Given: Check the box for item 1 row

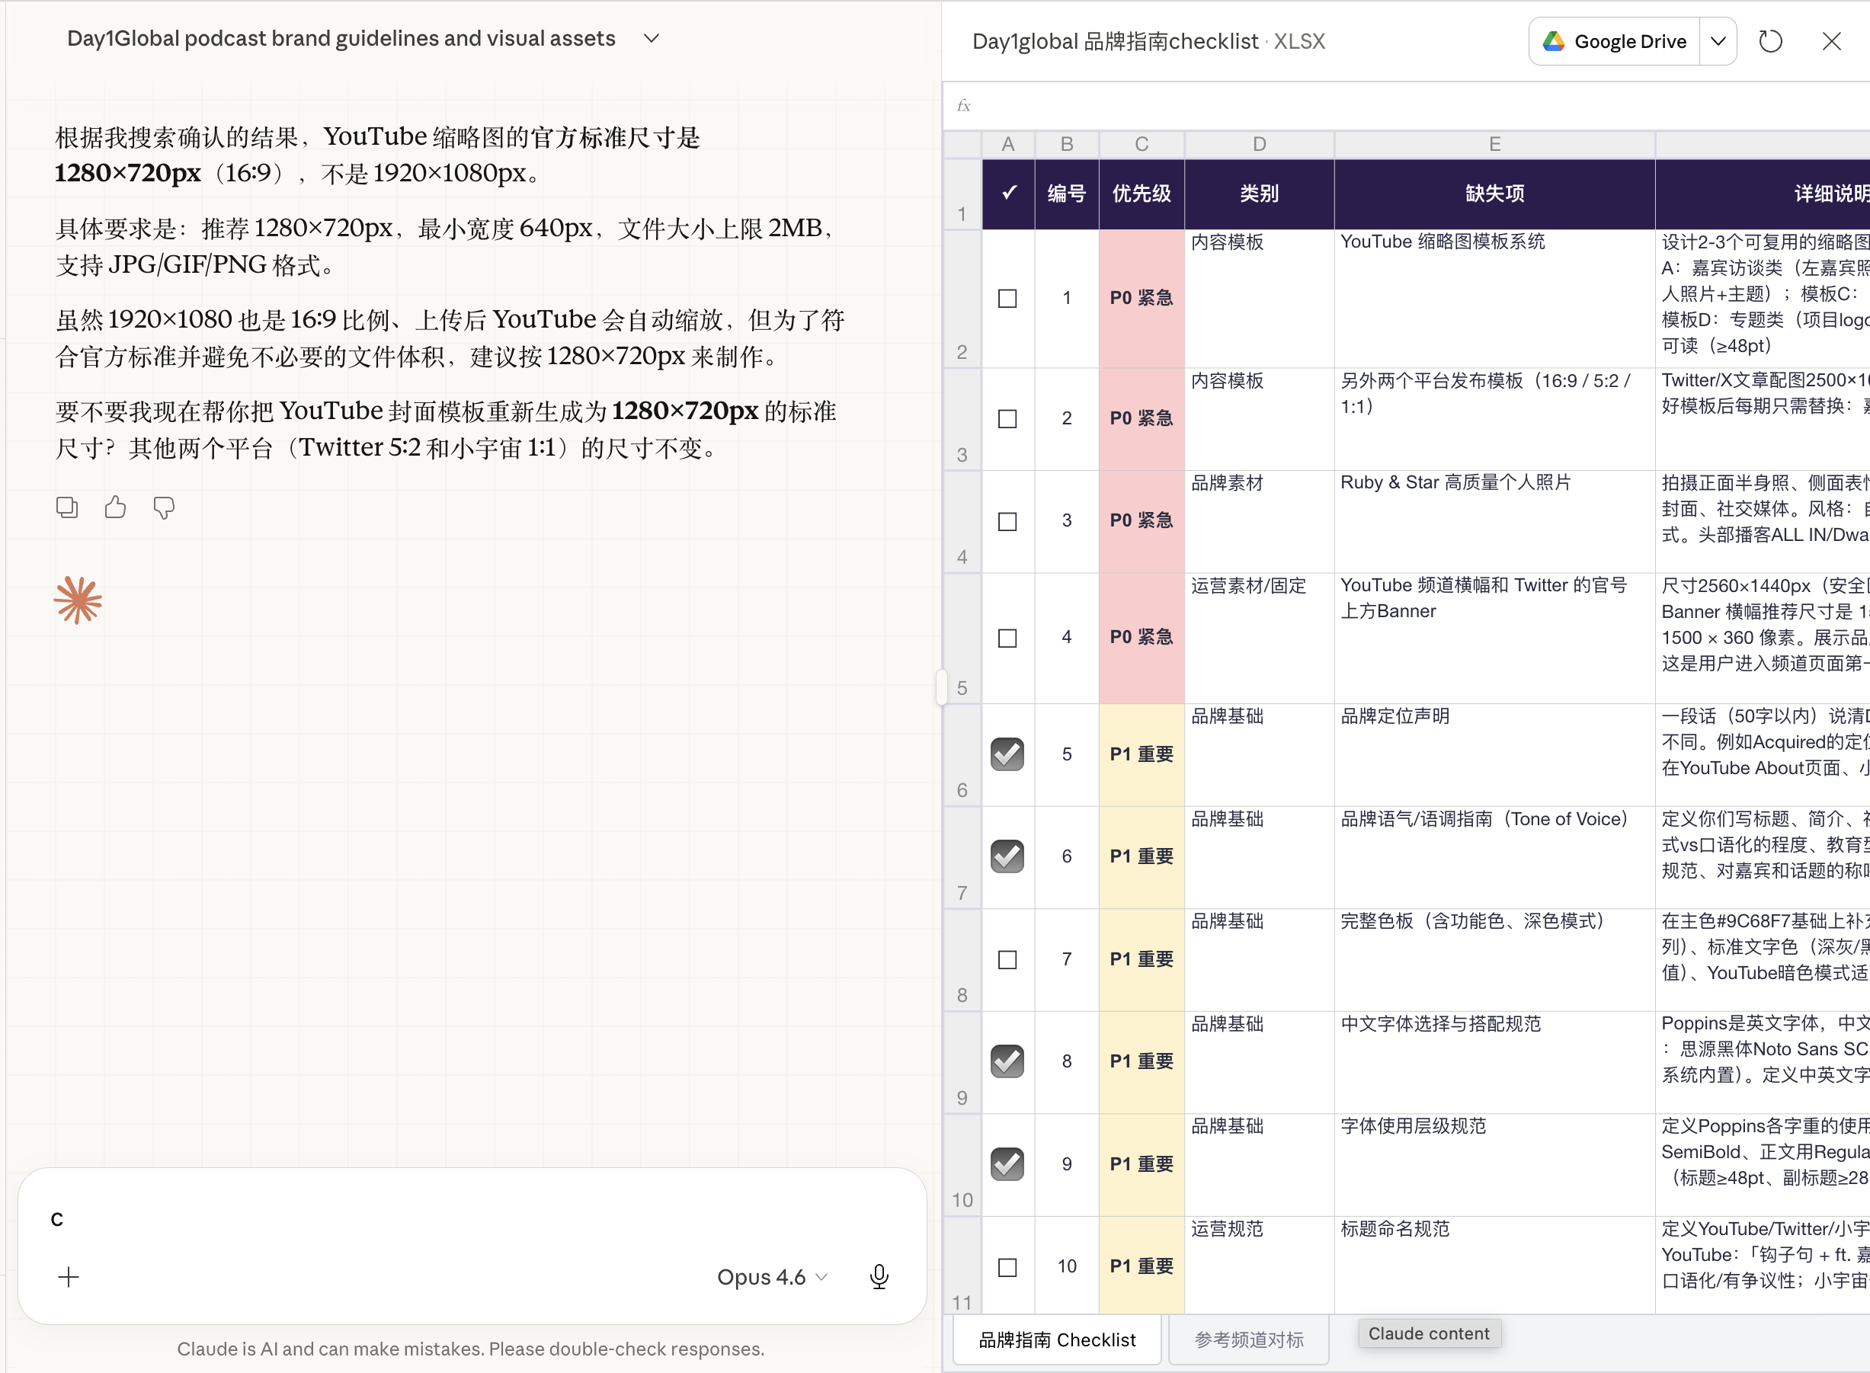Looking at the screenshot, I should click(x=1007, y=299).
